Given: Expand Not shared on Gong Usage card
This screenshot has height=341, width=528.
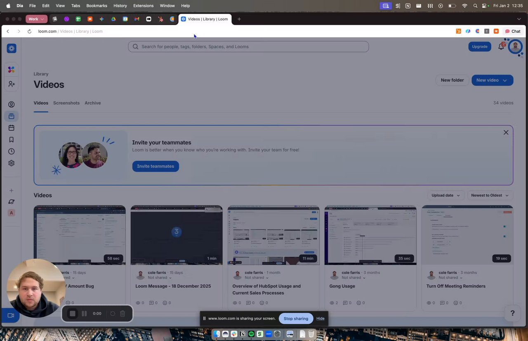Looking at the screenshot, I should [354, 278].
